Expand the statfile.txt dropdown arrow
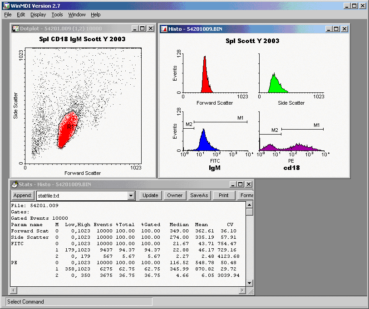 (x=131, y=196)
